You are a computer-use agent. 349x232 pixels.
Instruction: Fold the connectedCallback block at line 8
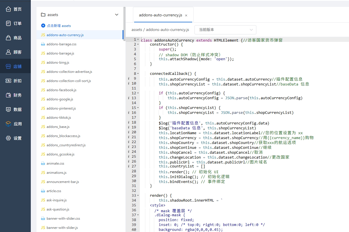(x=138, y=74)
